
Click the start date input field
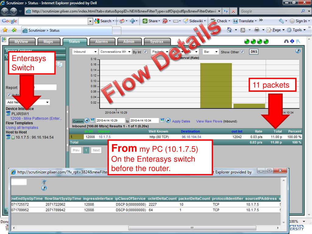[110, 121]
